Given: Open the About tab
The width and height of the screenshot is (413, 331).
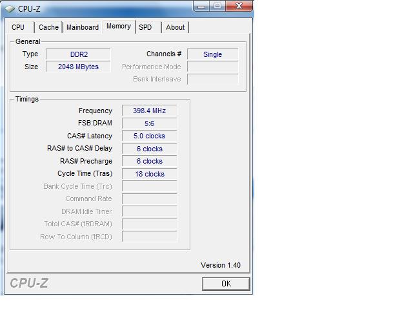Looking at the screenshot, I should click(175, 27).
